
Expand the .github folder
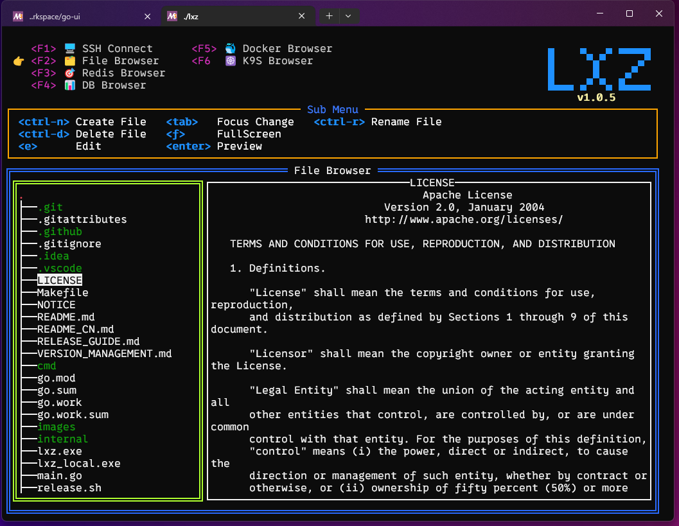click(x=60, y=231)
